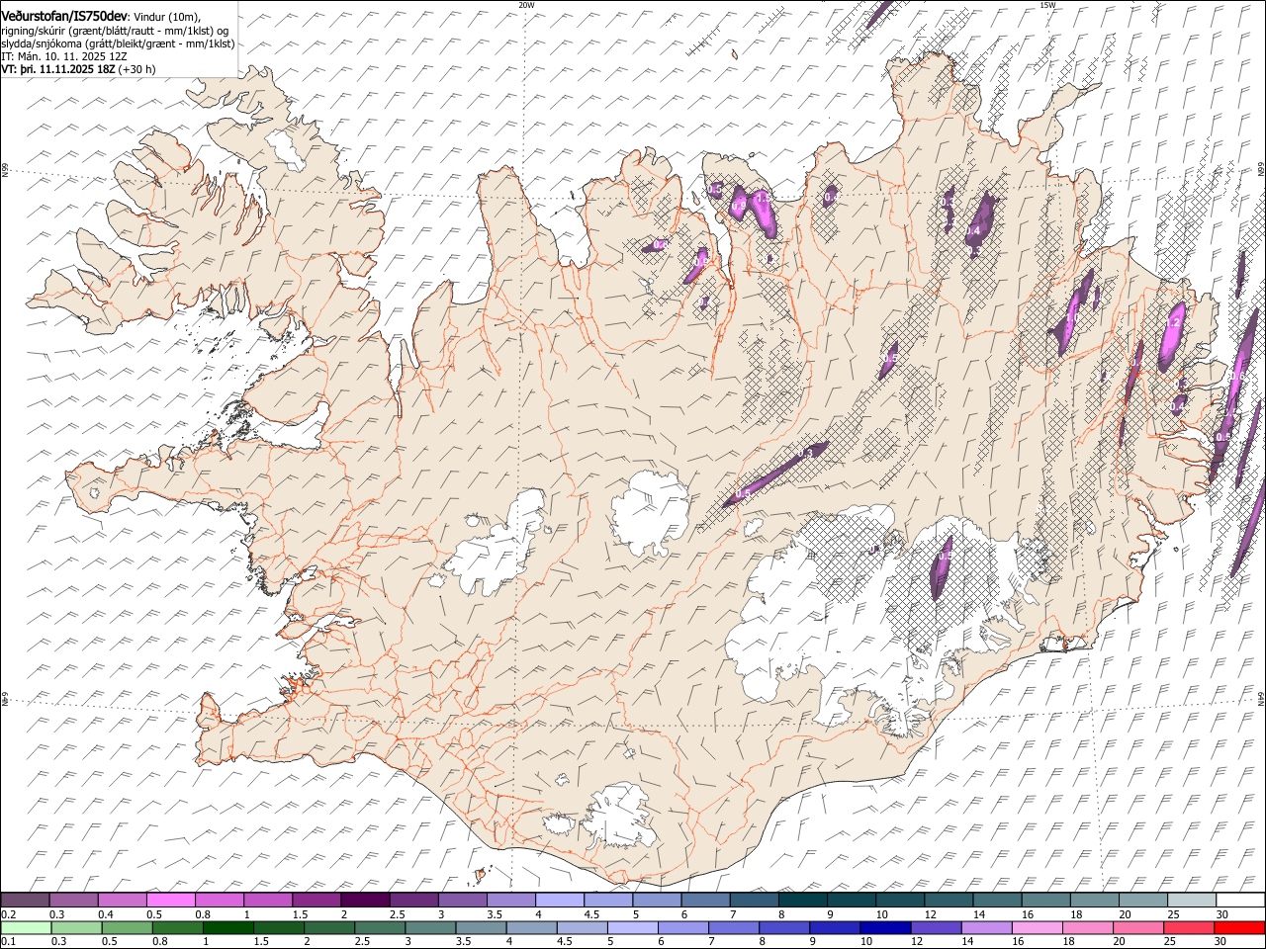Click the crimson legend swatch labeled 25
This screenshot has height=949, width=1266.
(1190, 927)
